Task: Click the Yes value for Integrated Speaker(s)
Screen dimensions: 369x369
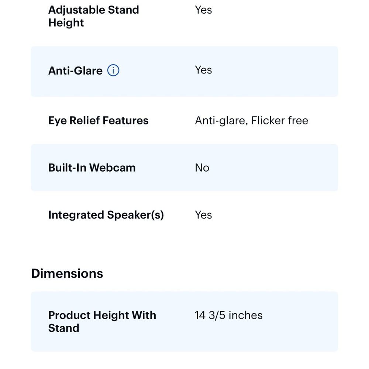Action: (203, 215)
